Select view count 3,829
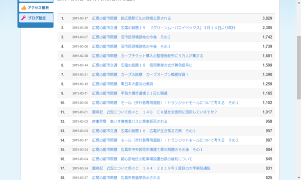Screen dimensions: 301x180 pyautogui.click(x=267, y=18)
